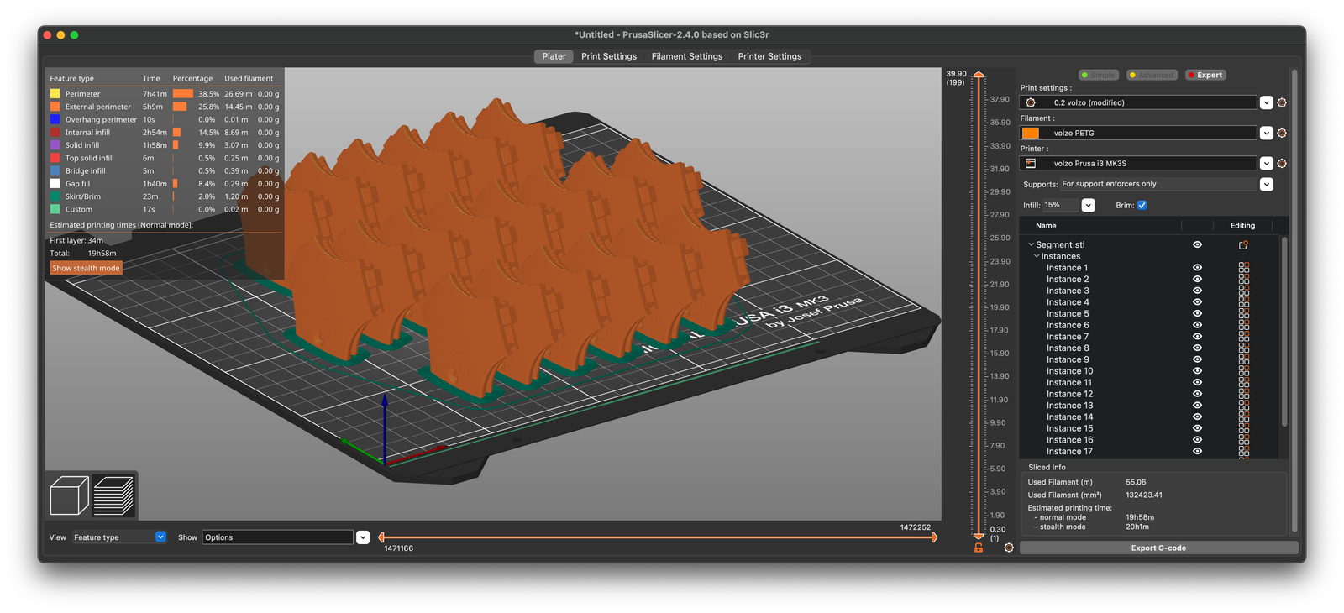Click the print settings gear icon
This screenshot has height=613, width=1344.
(x=1282, y=102)
